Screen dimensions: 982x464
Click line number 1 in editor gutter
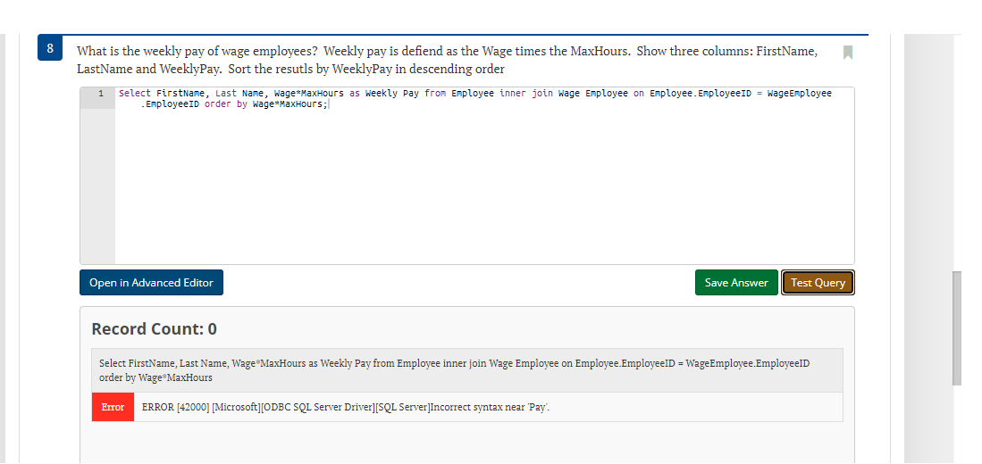[x=100, y=93]
